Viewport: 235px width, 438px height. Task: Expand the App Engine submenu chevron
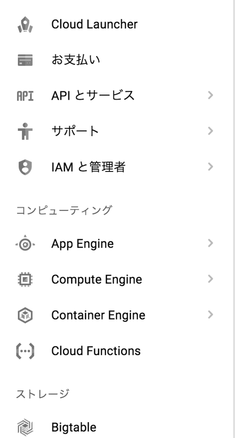tap(211, 243)
